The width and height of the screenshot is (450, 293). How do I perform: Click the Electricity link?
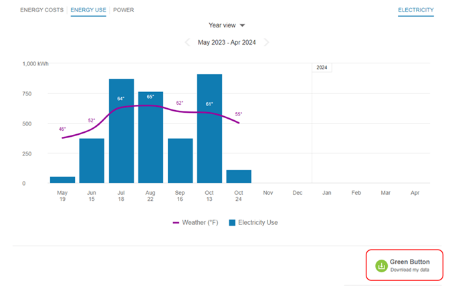click(415, 11)
